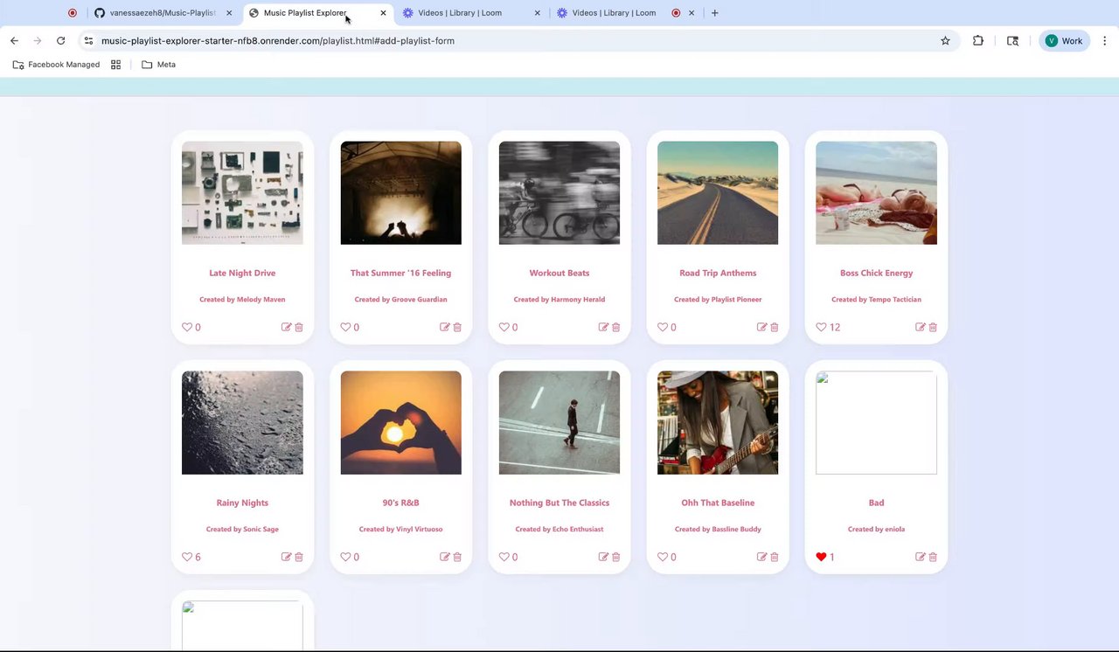Image resolution: width=1119 pixels, height=652 pixels.
Task: Like Nothing But The Classics heart
Action: [504, 557]
